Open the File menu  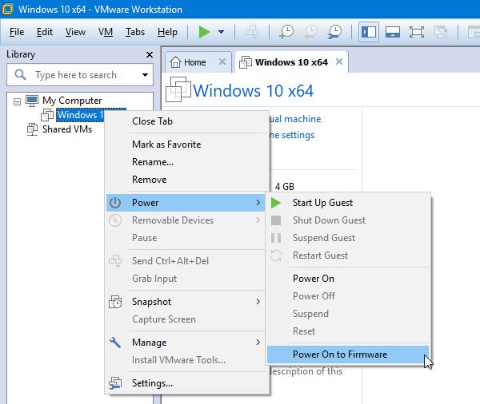click(17, 32)
